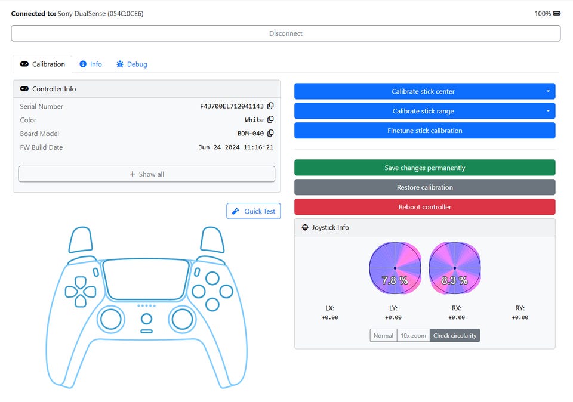
Task: Open the Debug tab
Action: [x=131, y=64]
